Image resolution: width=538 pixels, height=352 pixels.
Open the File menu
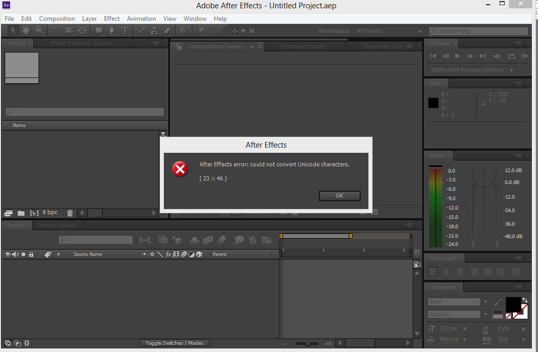click(9, 19)
